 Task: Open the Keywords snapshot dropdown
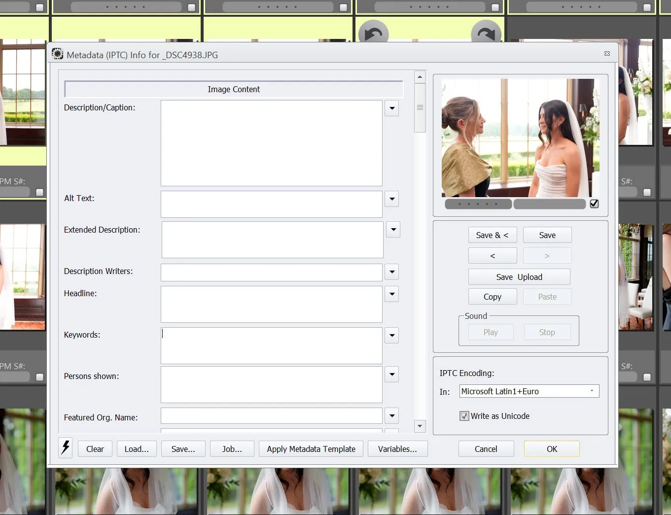point(391,336)
